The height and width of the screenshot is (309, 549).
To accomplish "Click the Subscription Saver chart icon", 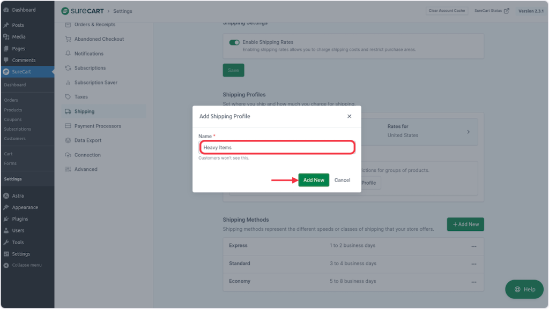I will [x=68, y=82].
